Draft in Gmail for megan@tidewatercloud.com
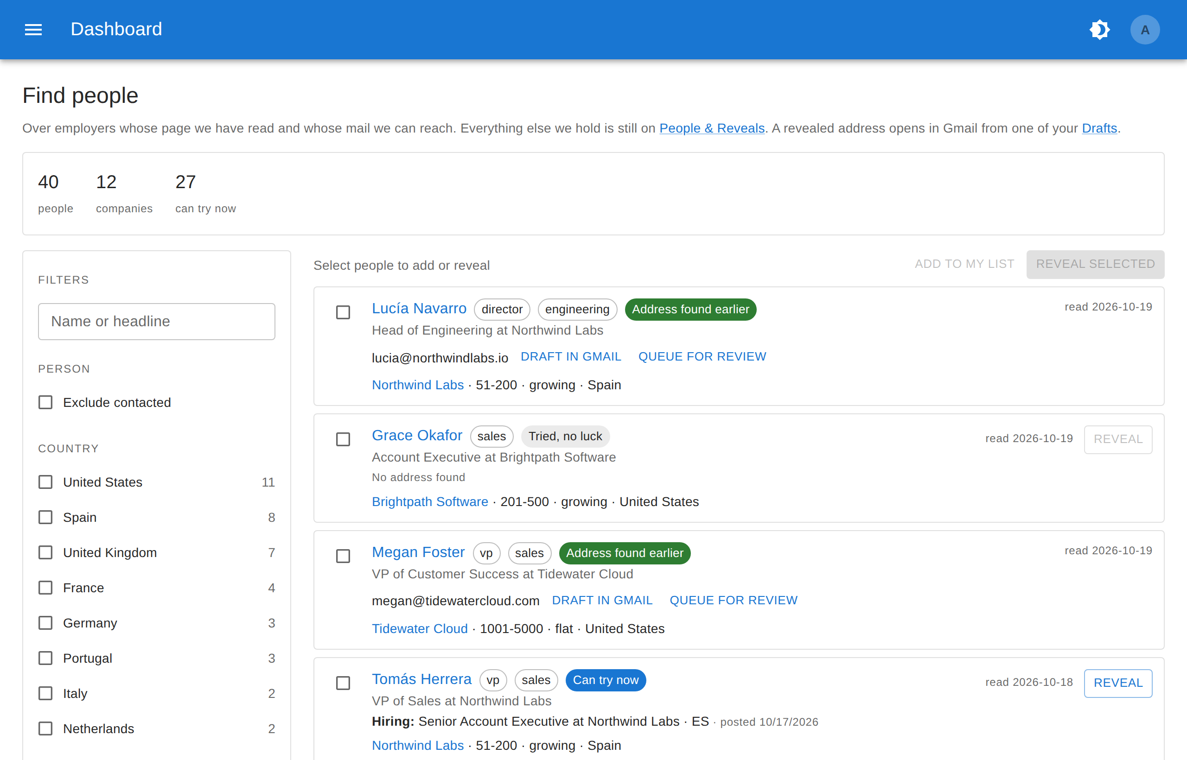 coord(602,600)
